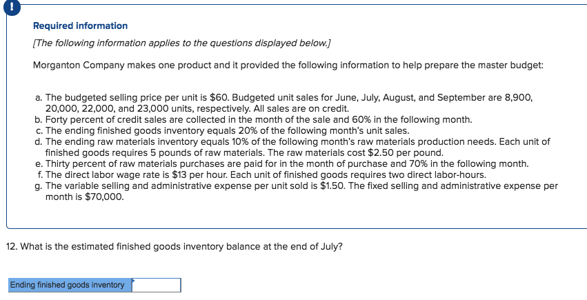587x300 pixels.
Task: Click question 12 about end of July balance
Action: tap(175, 246)
